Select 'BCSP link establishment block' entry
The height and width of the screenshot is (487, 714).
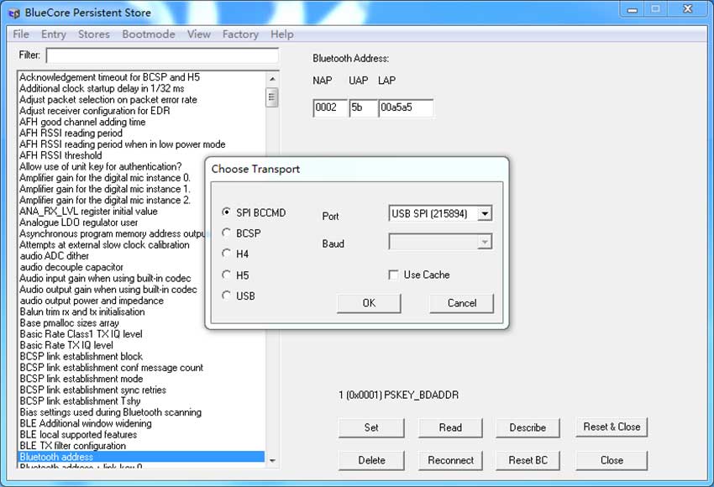pyautogui.click(x=81, y=356)
